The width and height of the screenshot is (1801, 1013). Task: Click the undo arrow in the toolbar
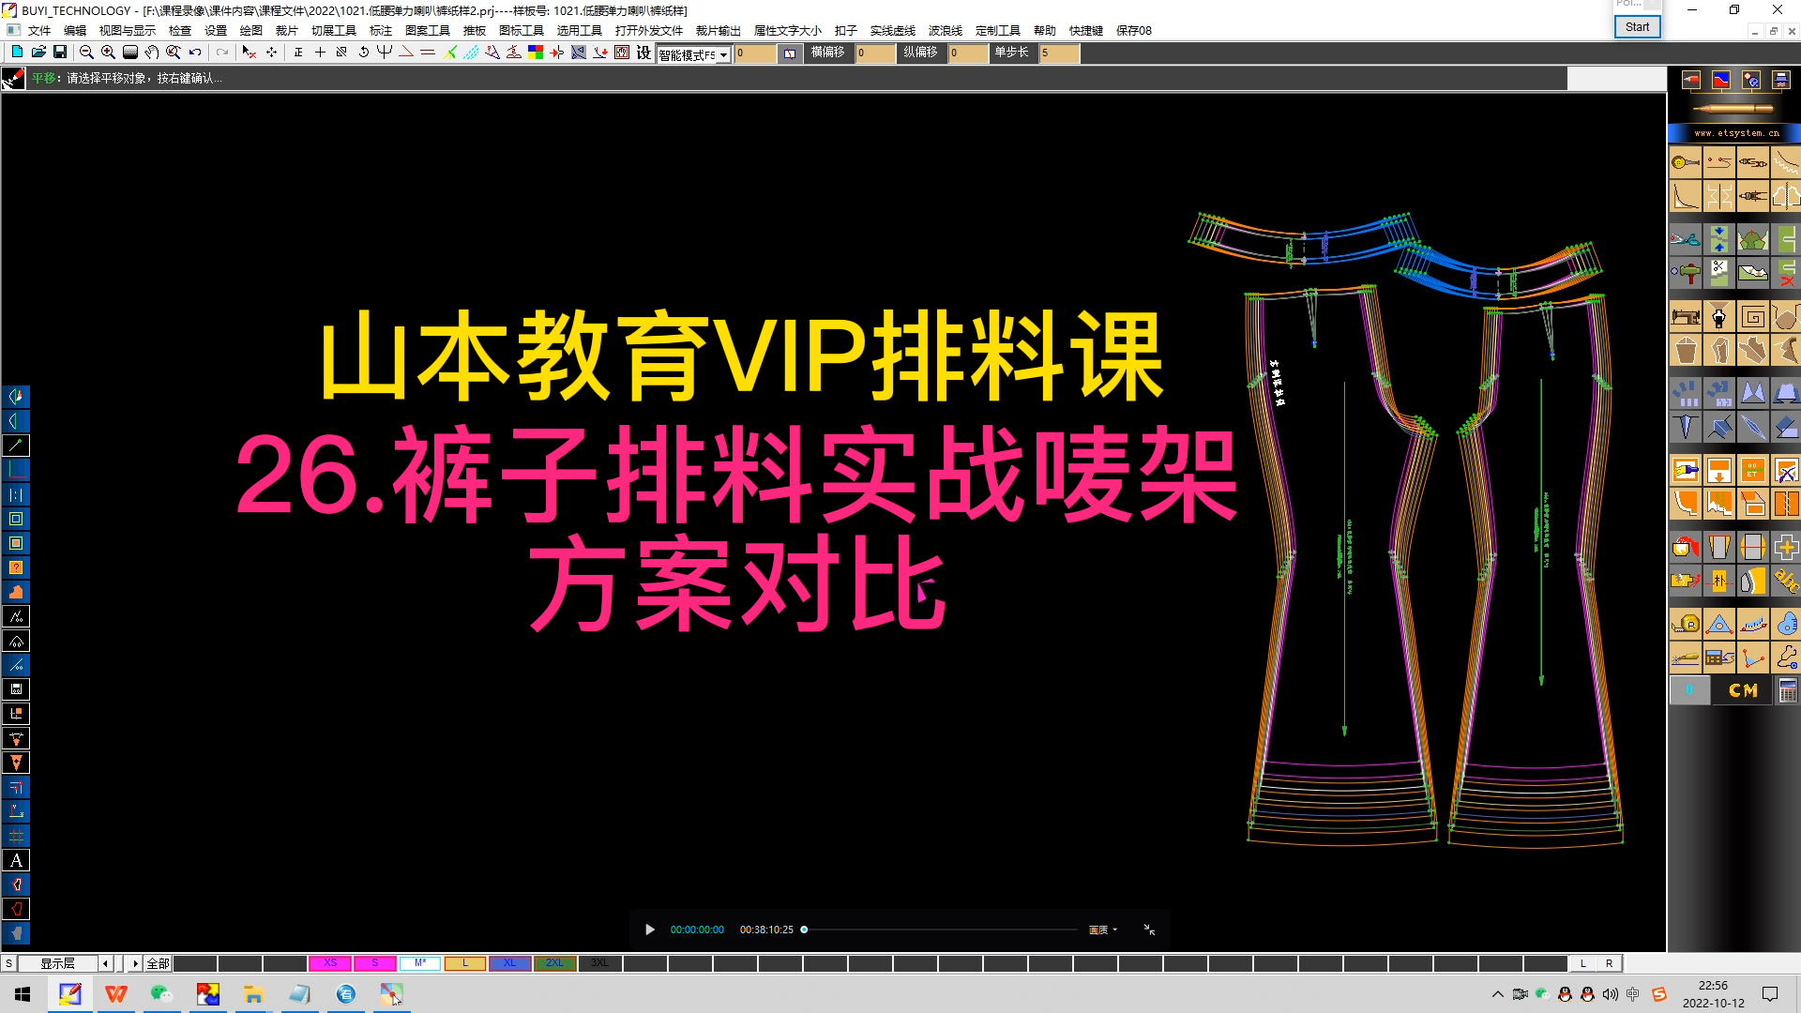tap(195, 53)
